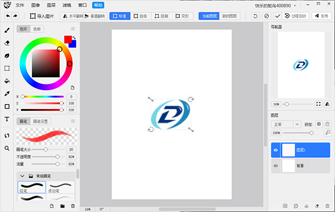Select the magnifier zoom tool

click(7, 148)
